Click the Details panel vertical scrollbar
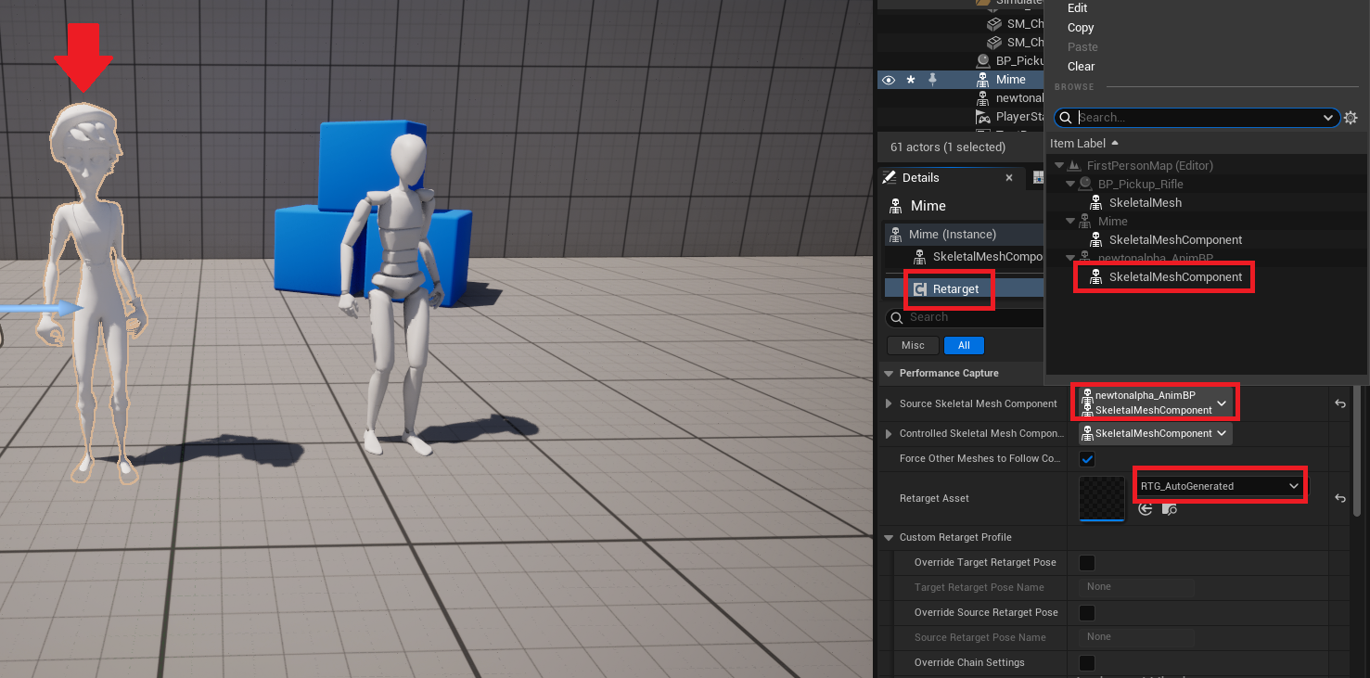 (x=1358, y=452)
